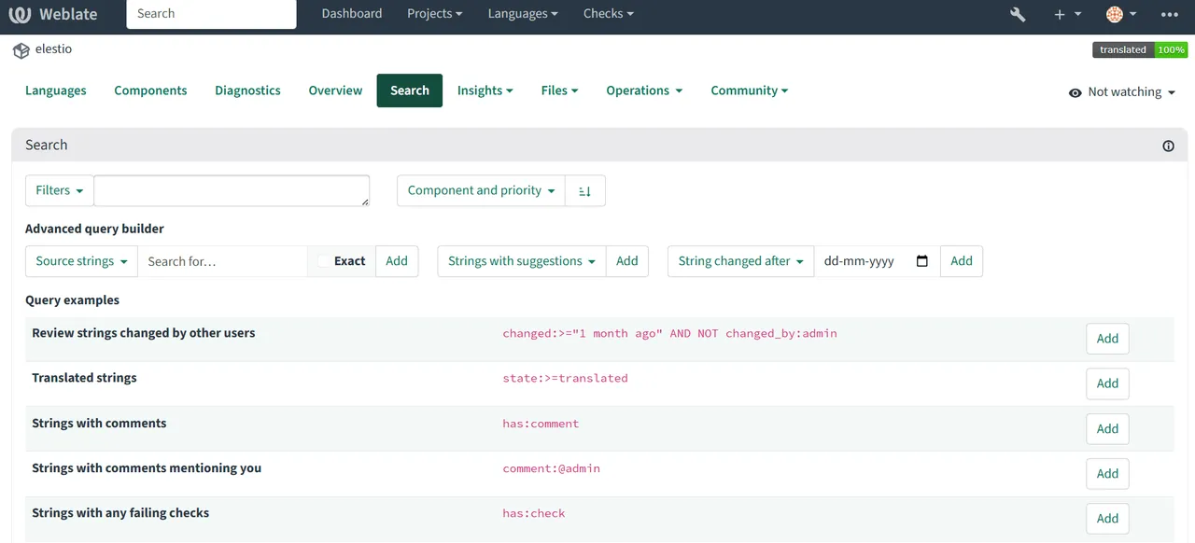This screenshot has width=1195, height=543.
Task: Focus the top navbar Search field
Action: pos(211,14)
